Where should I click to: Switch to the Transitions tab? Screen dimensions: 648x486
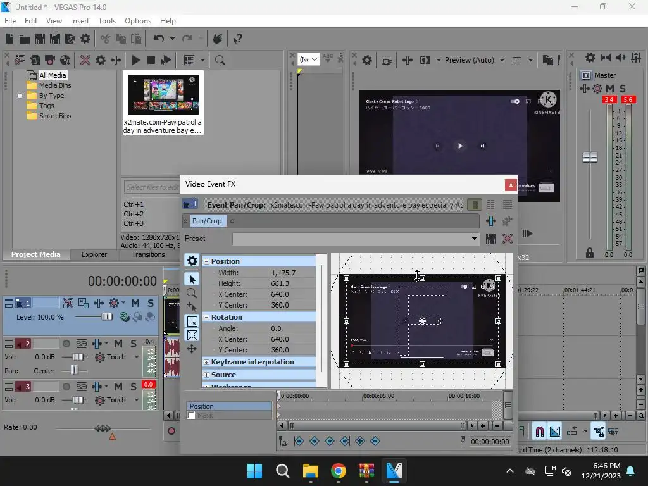(x=148, y=254)
